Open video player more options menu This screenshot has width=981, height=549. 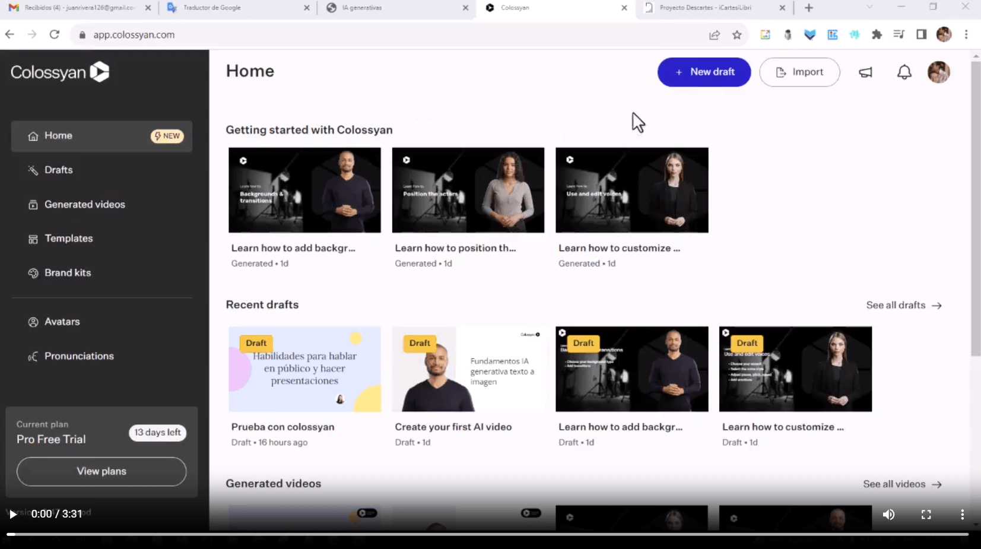pyautogui.click(x=962, y=515)
